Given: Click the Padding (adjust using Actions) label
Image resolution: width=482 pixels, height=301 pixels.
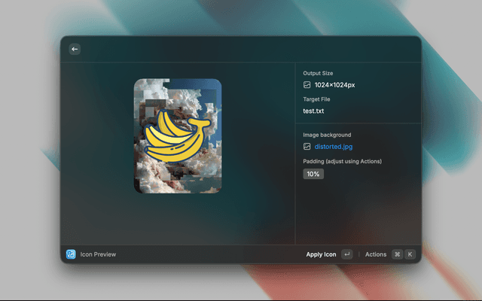Looking at the screenshot, I should pos(342,161).
